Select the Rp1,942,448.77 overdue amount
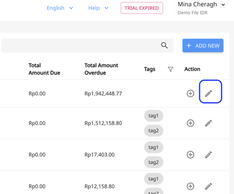 click(103, 93)
